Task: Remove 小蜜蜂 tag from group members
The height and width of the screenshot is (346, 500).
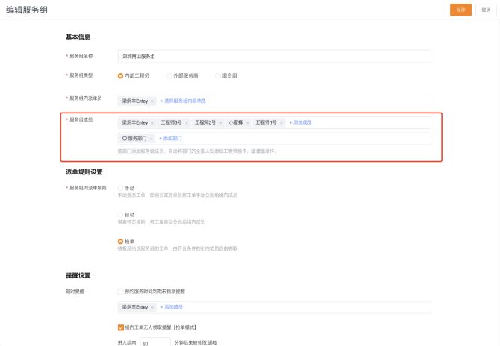Action: click(247, 122)
